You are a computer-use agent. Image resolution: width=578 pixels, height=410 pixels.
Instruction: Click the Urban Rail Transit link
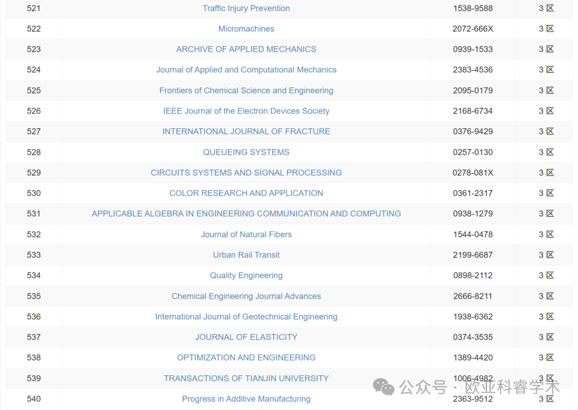(x=246, y=255)
